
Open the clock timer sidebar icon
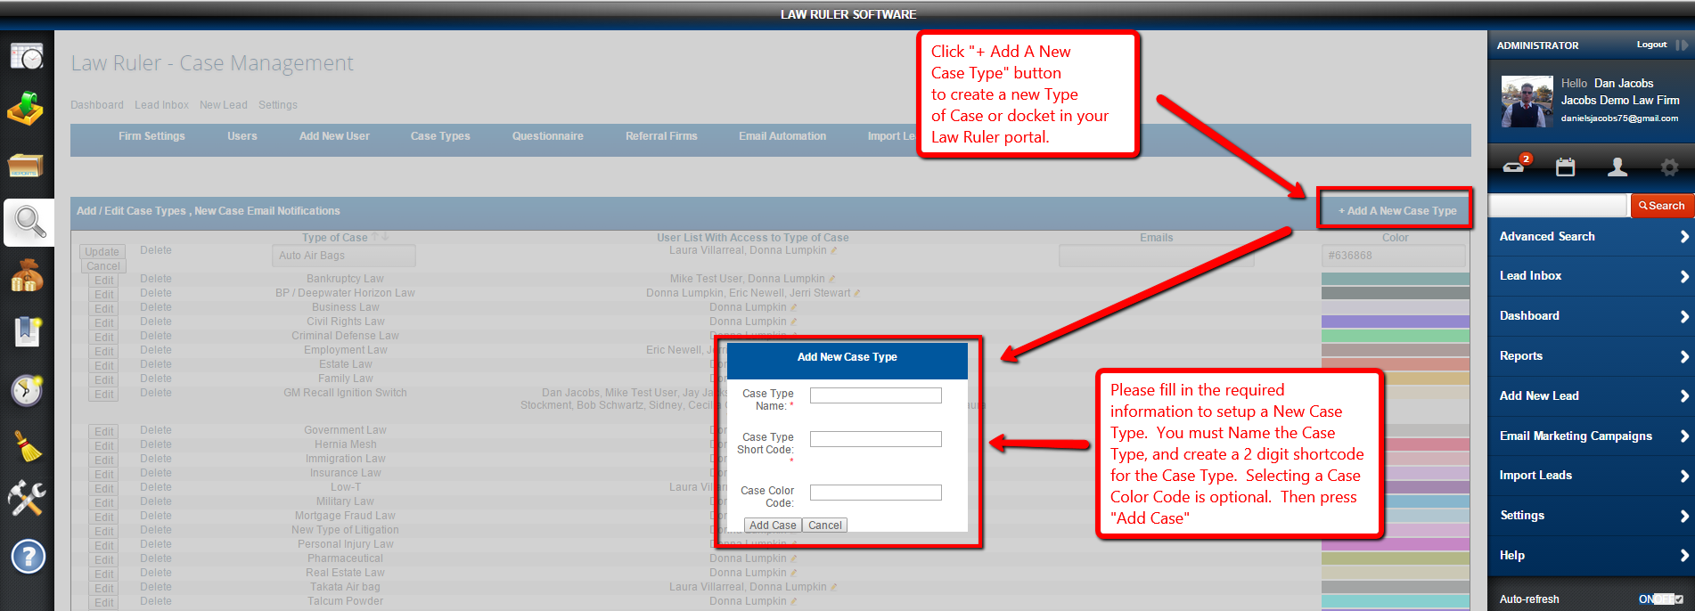(x=27, y=389)
